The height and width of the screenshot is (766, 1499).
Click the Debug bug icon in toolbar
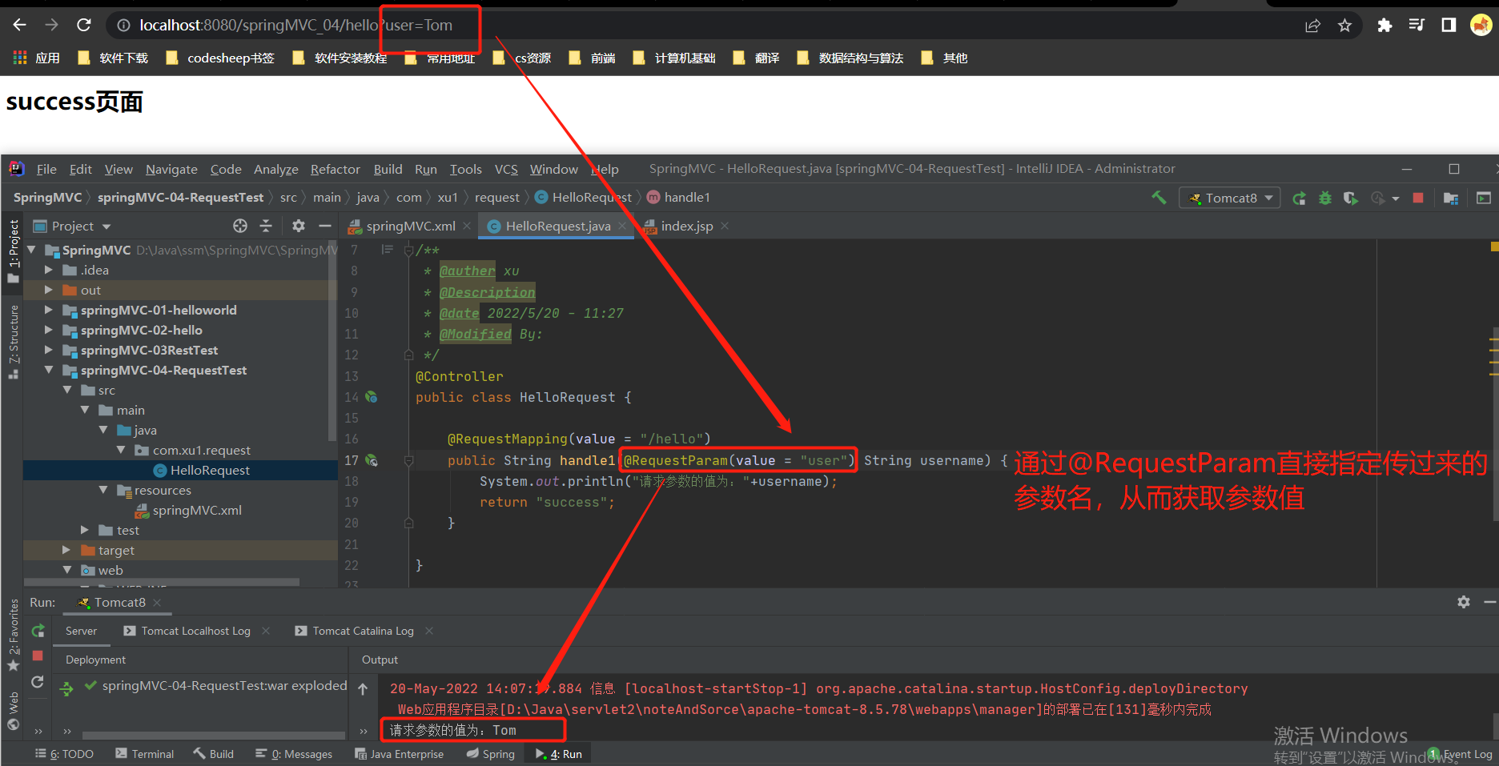pyautogui.click(x=1325, y=198)
